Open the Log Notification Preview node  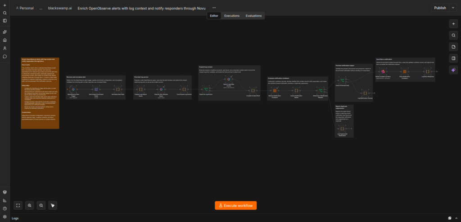(365, 93)
